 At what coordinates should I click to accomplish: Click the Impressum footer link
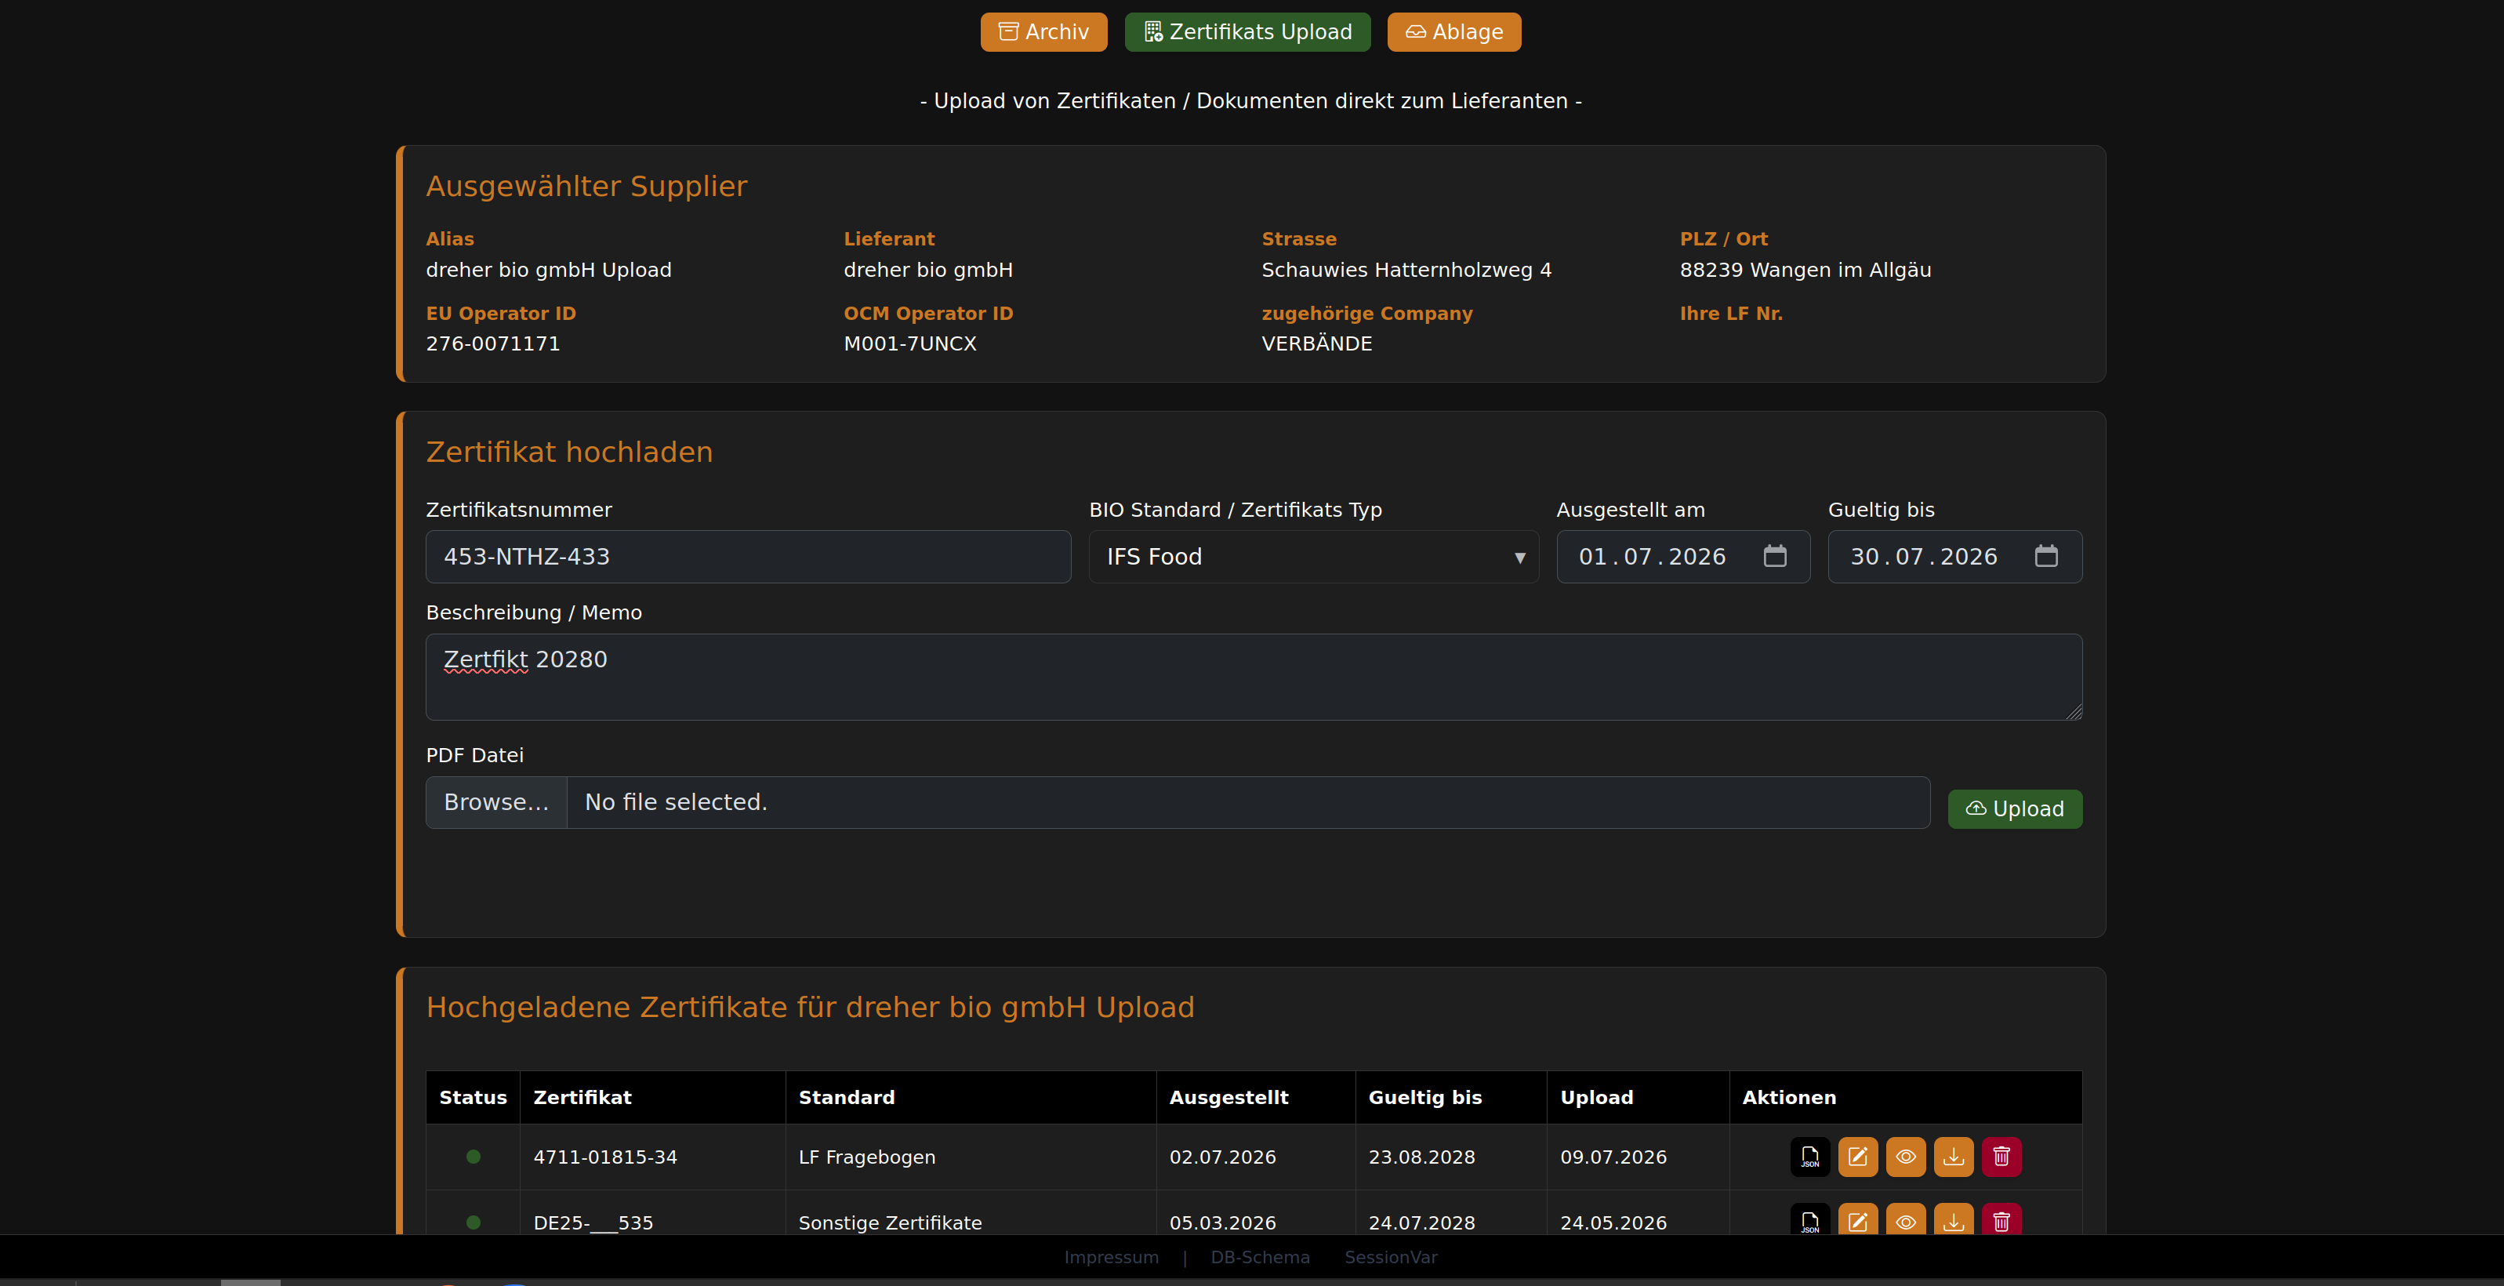point(1111,1257)
